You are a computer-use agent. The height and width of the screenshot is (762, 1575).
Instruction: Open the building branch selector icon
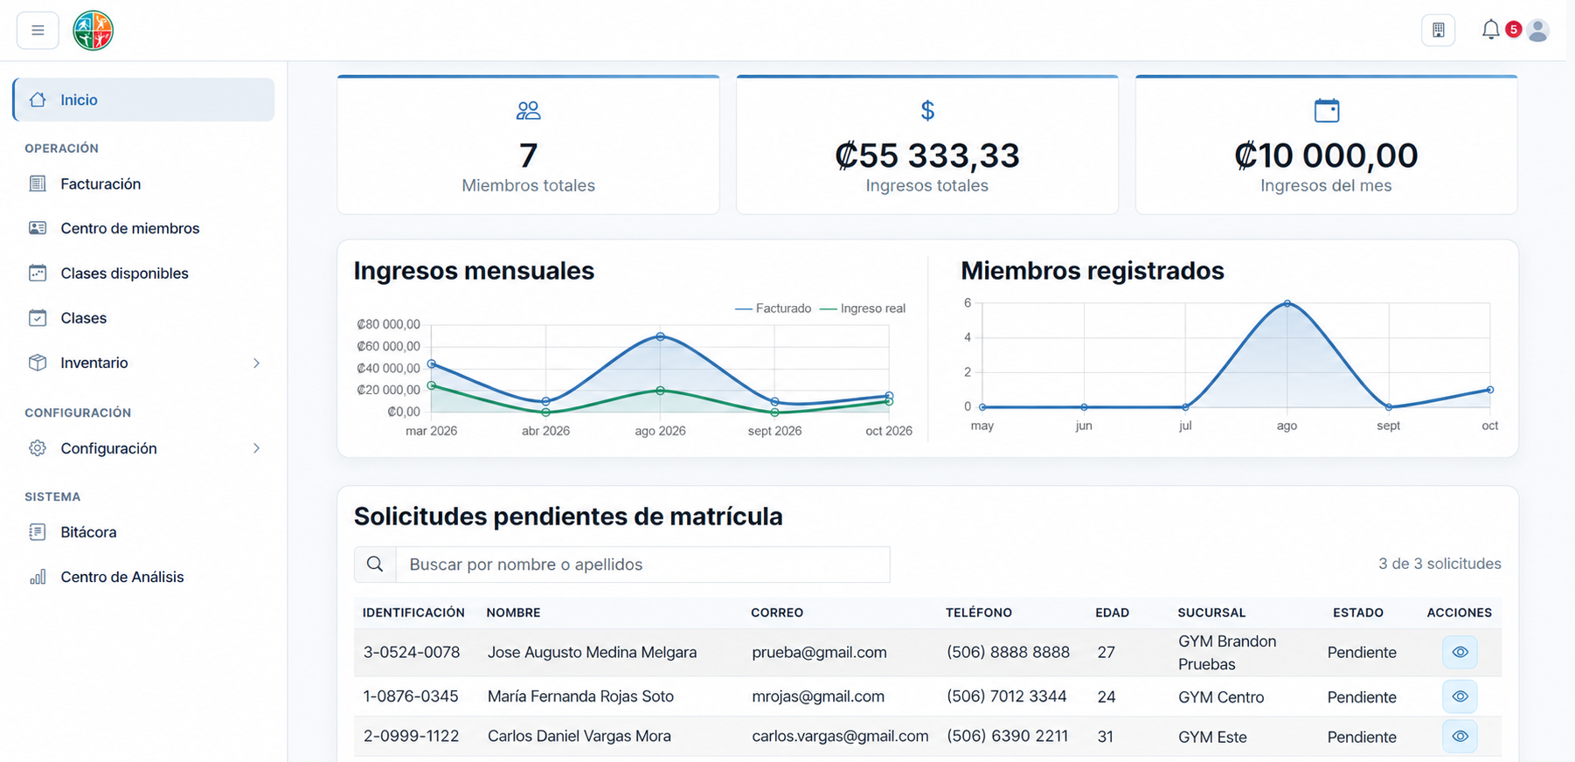(1438, 31)
